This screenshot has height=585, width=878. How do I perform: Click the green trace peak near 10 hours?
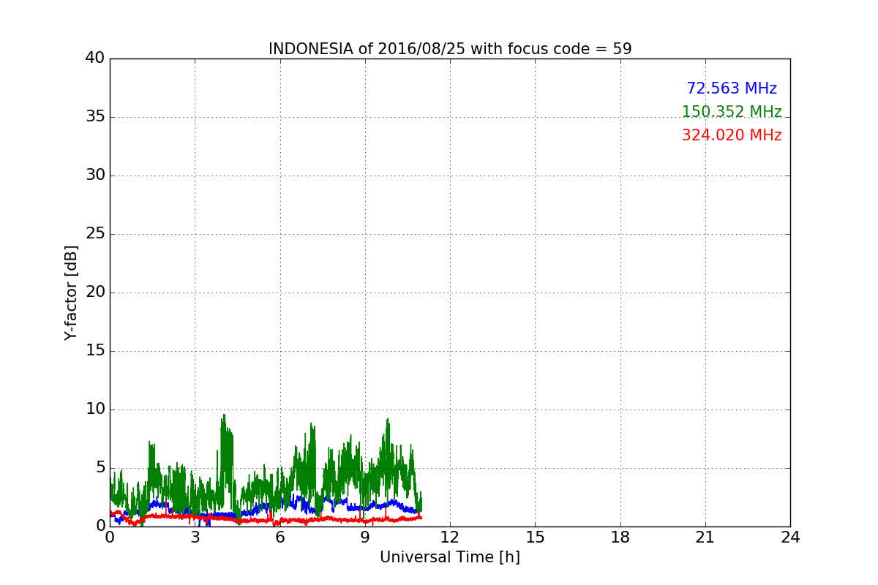pyautogui.click(x=387, y=420)
